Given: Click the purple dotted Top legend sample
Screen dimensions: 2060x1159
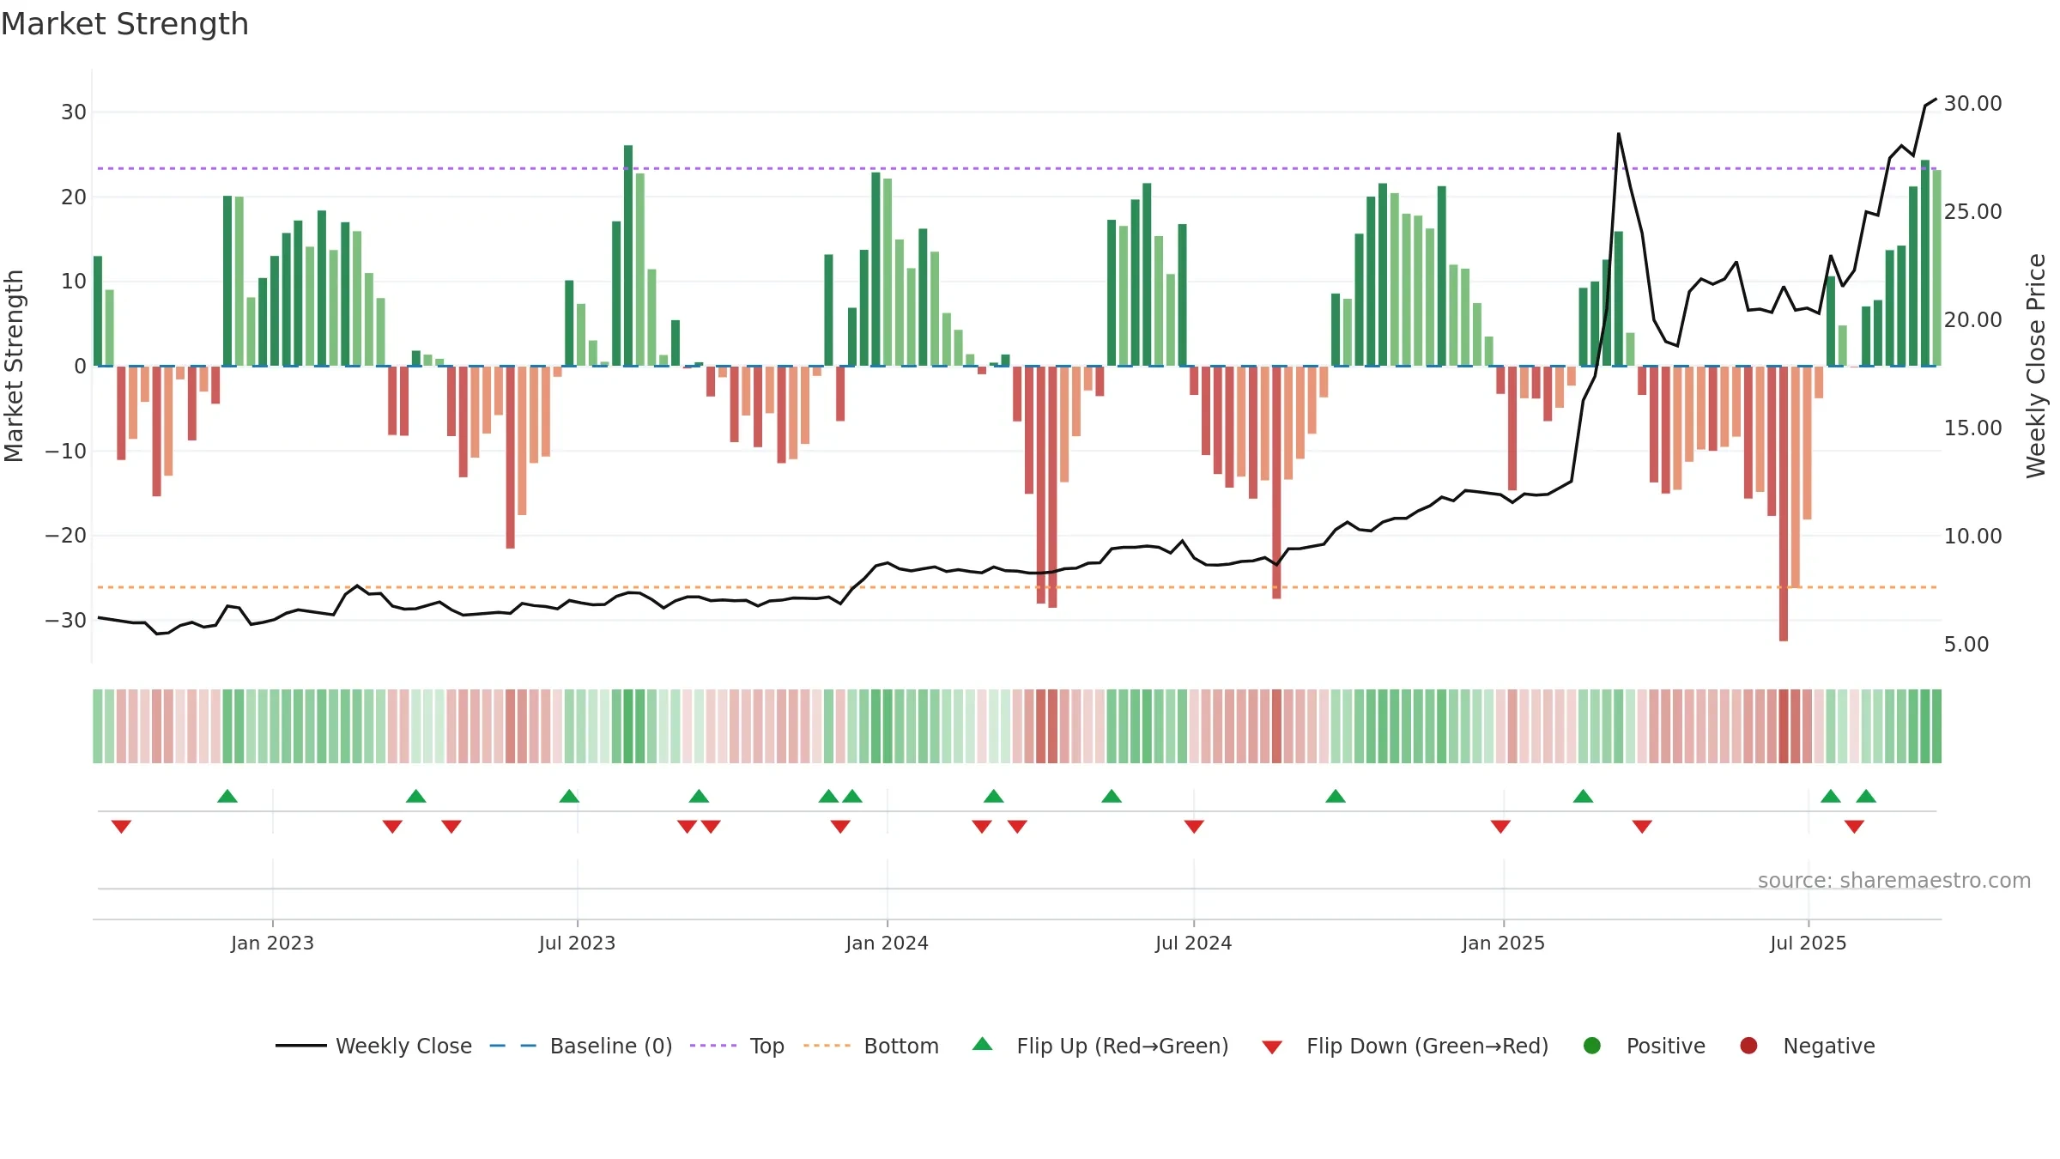Looking at the screenshot, I should coord(713,1046).
